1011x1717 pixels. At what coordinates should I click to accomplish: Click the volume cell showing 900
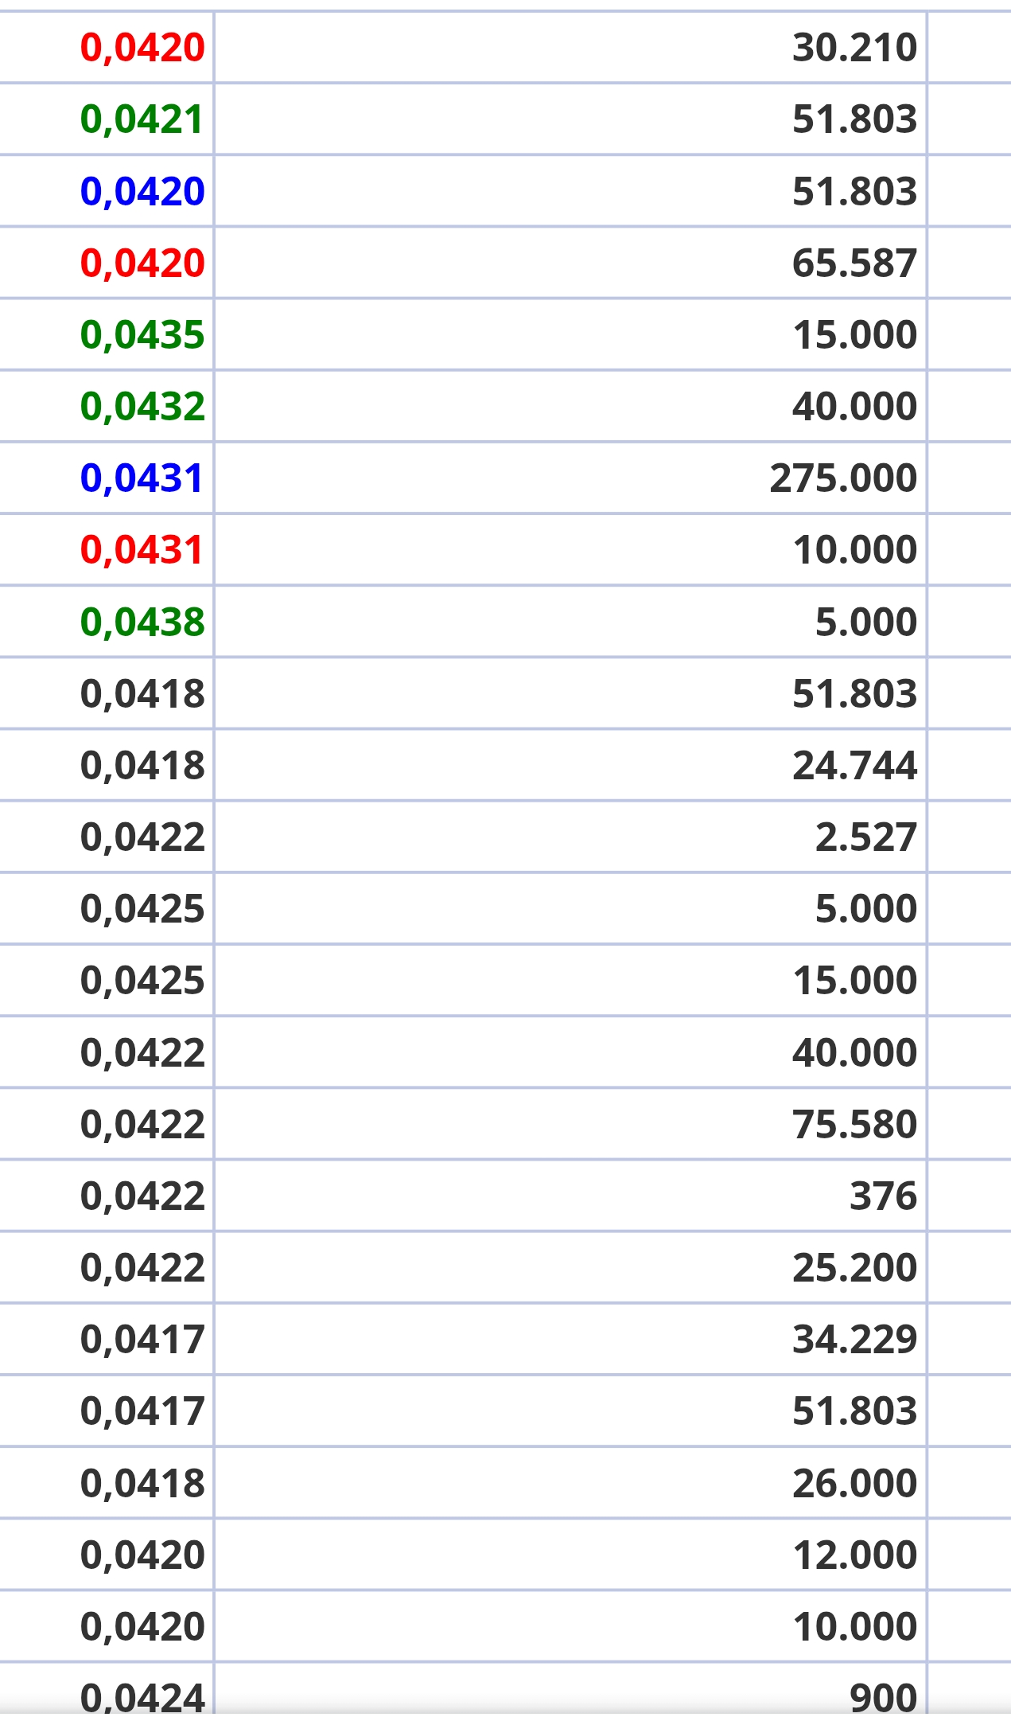pyautogui.click(x=883, y=1698)
